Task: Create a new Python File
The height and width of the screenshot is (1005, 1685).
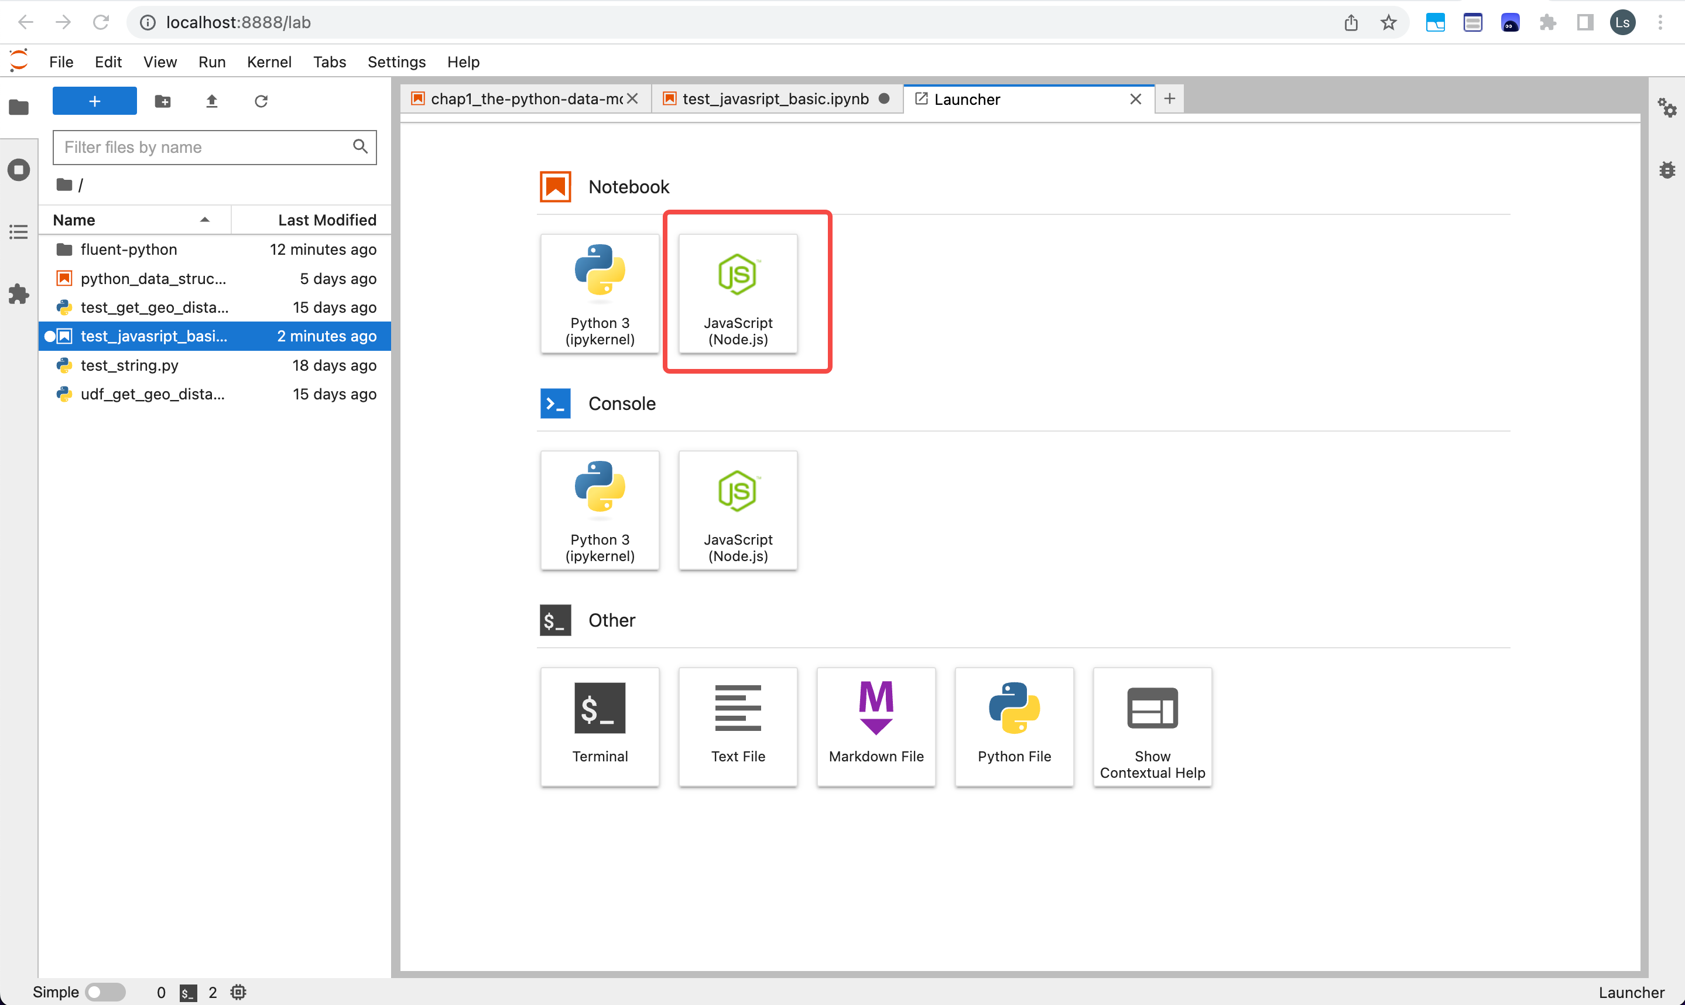Action: tap(1014, 727)
